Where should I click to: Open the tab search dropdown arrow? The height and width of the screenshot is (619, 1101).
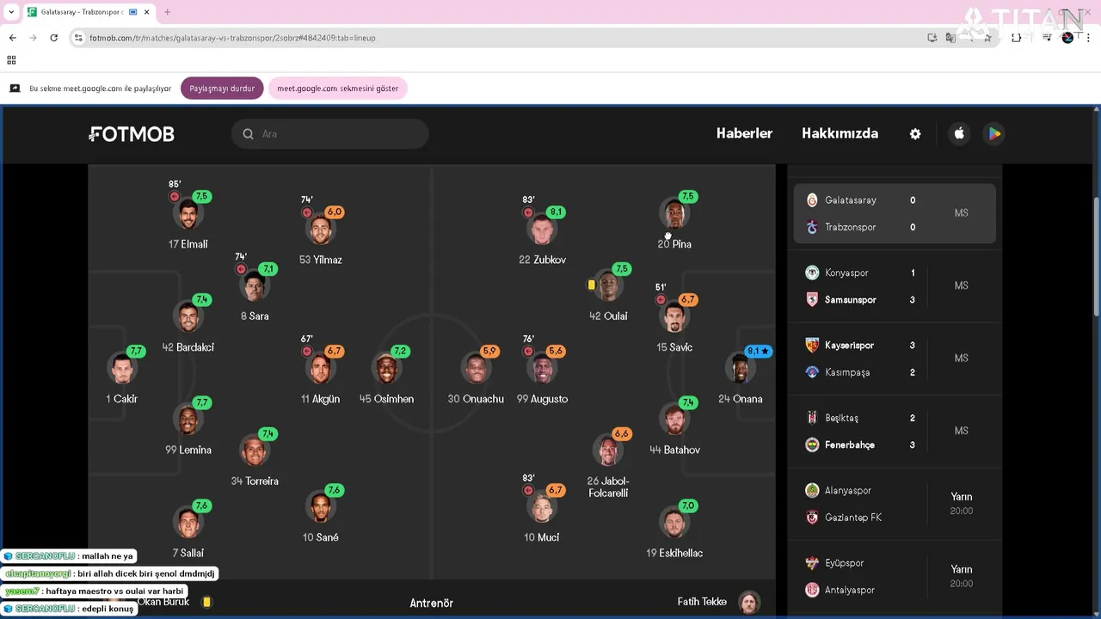tap(11, 12)
